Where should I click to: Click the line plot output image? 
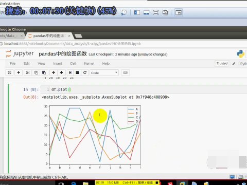coord(92,137)
